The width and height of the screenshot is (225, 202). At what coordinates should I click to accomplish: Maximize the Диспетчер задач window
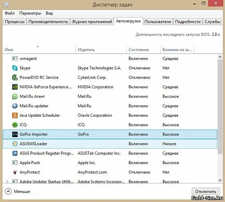point(204,3)
